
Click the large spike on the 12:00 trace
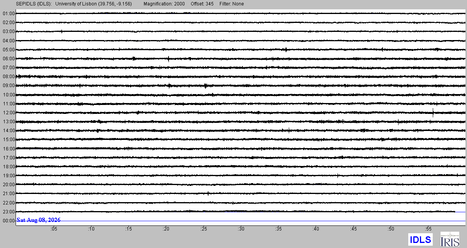click(433, 113)
